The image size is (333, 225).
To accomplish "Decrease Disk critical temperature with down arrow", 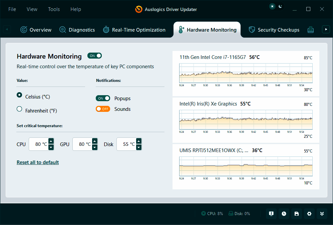I will (139, 147).
